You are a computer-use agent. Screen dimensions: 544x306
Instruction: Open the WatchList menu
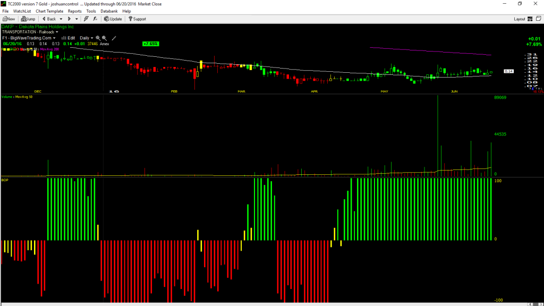22,11
